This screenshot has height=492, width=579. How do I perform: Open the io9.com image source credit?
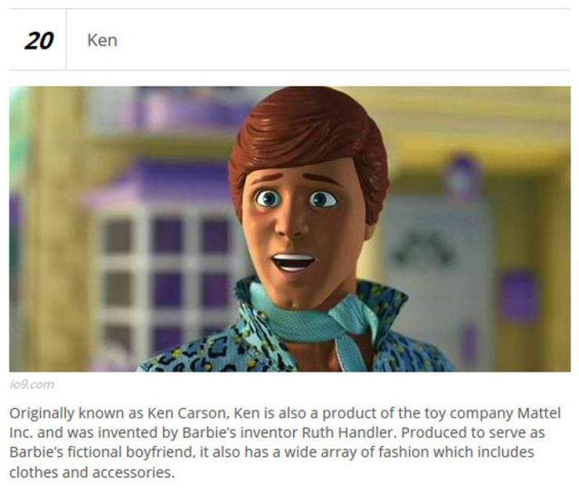click(x=33, y=384)
